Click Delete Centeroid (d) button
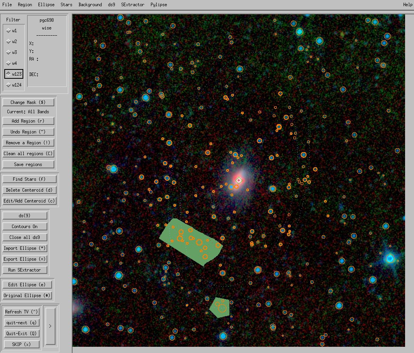Screen dimensions: 414x353 click(x=29, y=190)
